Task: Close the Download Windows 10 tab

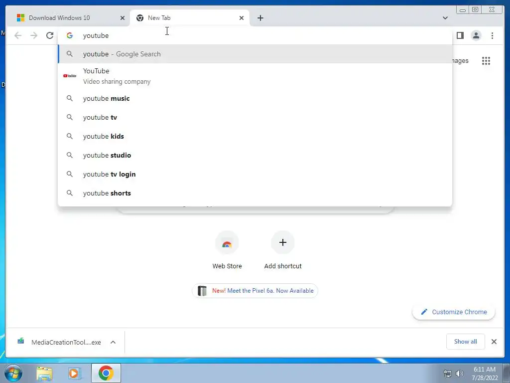Action: pos(123,18)
